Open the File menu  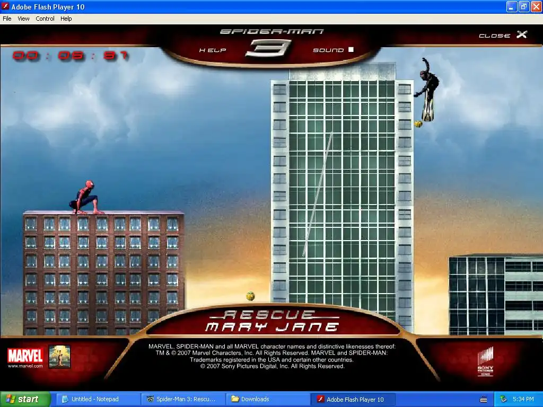(x=7, y=19)
